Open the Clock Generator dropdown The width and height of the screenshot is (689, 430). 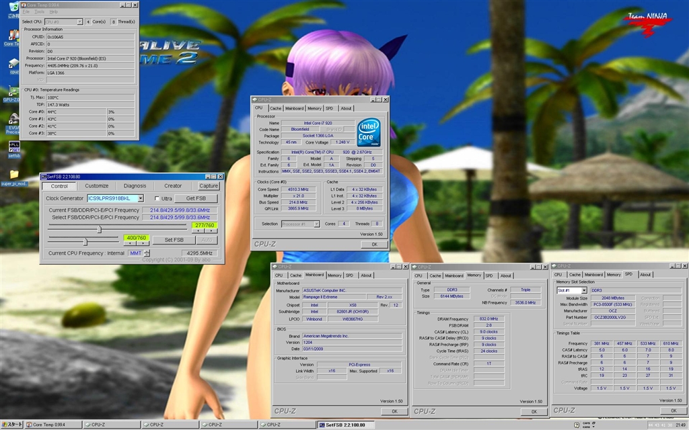[x=141, y=198]
